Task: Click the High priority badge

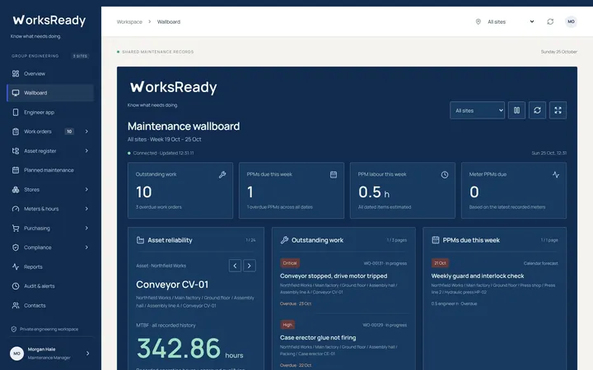Action: click(287, 325)
